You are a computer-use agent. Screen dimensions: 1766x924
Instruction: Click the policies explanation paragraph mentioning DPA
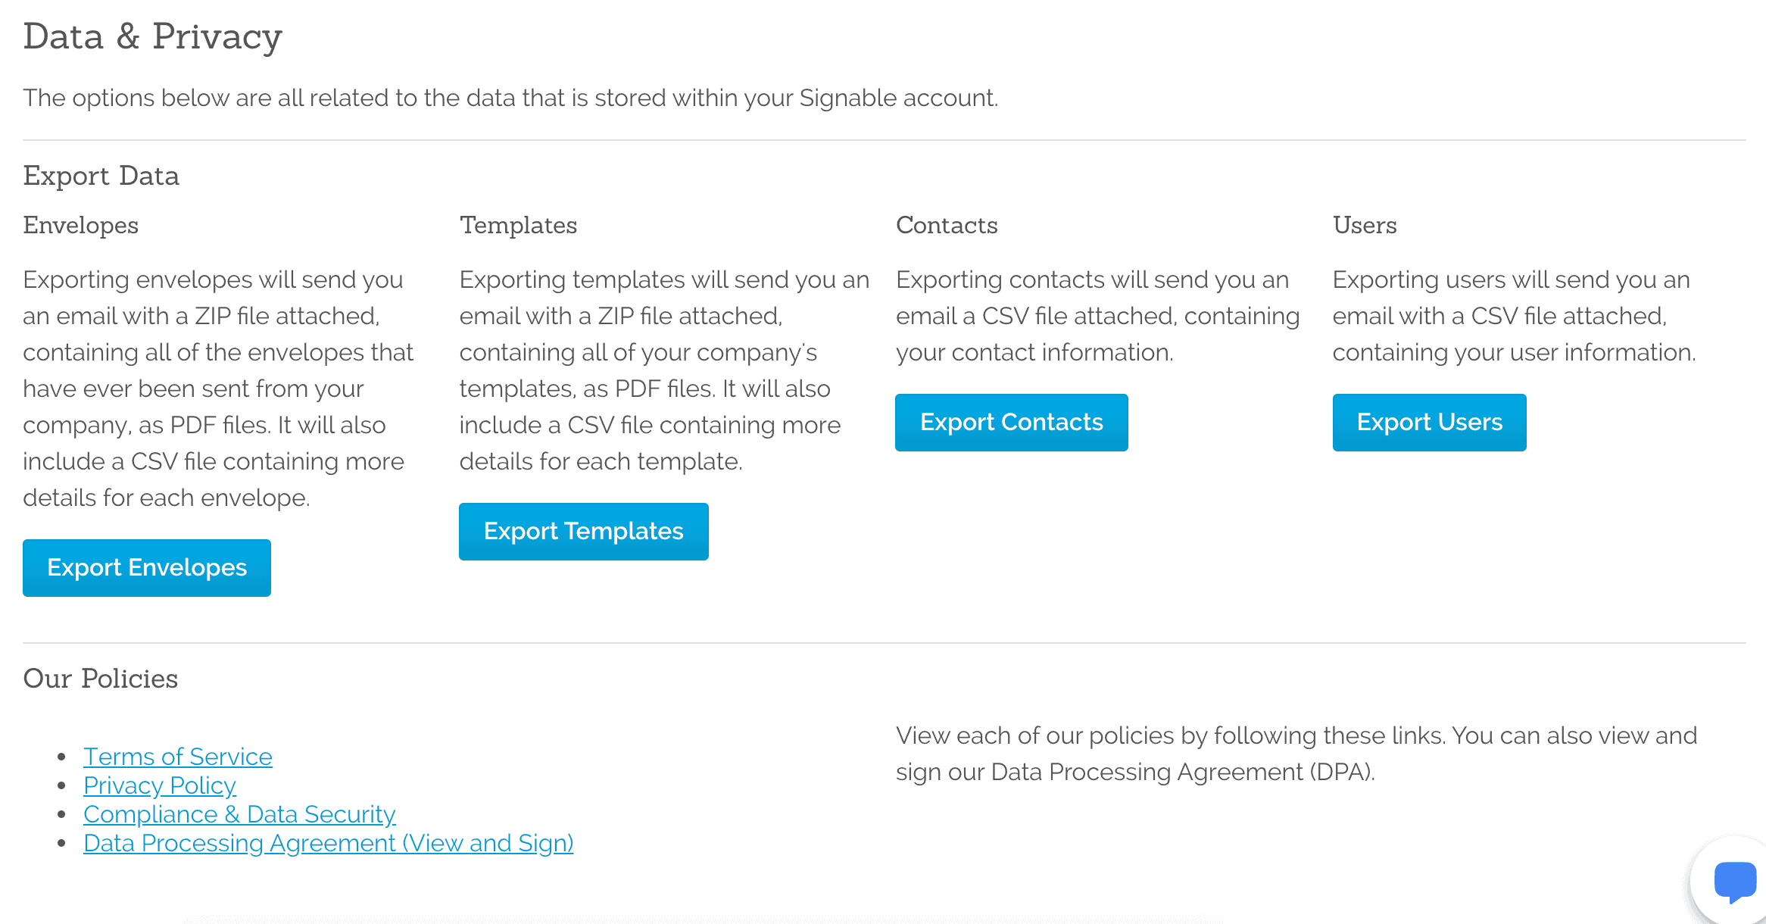click(x=1296, y=754)
